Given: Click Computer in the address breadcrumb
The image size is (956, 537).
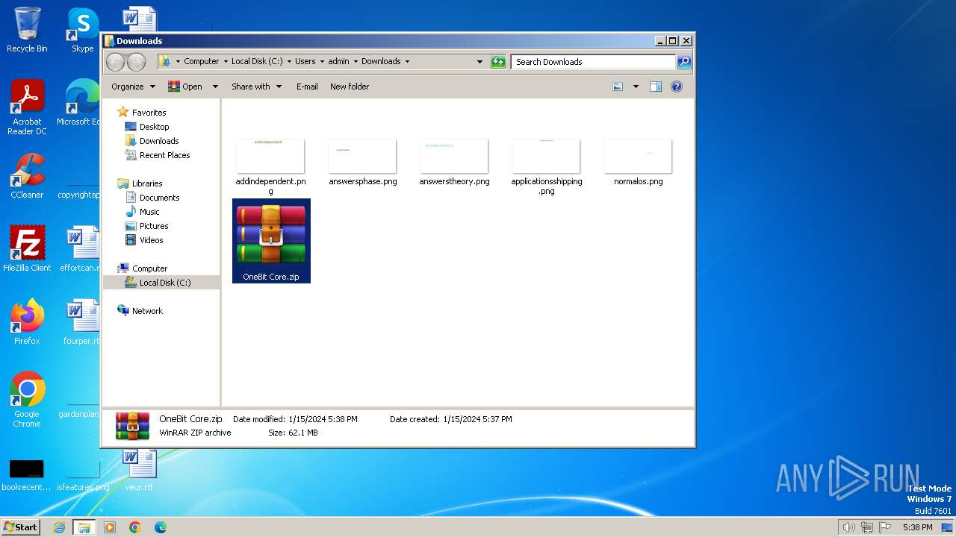Looking at the screenshot, I should [202, 62].
